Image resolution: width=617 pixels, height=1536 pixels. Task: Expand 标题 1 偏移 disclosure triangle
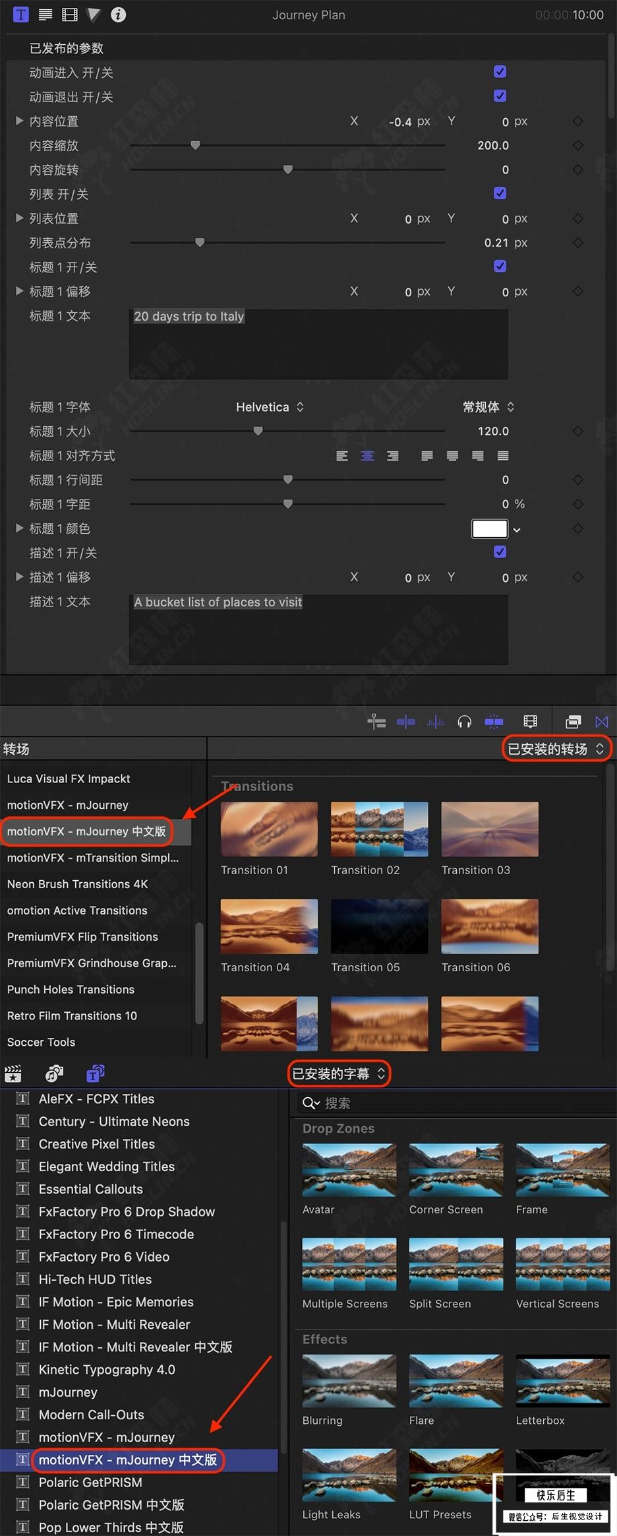pos(20,291)
